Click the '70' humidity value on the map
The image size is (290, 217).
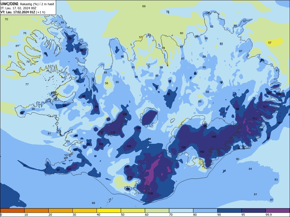pyautogui.click(x=6, y=19)
